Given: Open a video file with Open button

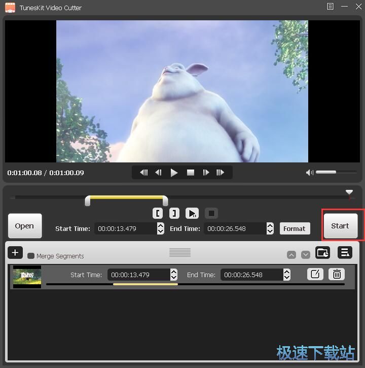Looking at the screenshot, I should pos(25,226).
